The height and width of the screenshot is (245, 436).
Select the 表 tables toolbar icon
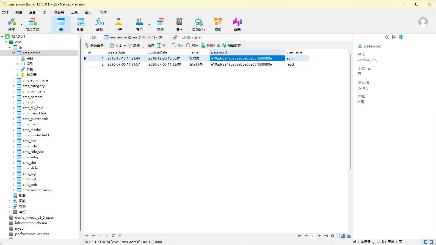[61, 24]
